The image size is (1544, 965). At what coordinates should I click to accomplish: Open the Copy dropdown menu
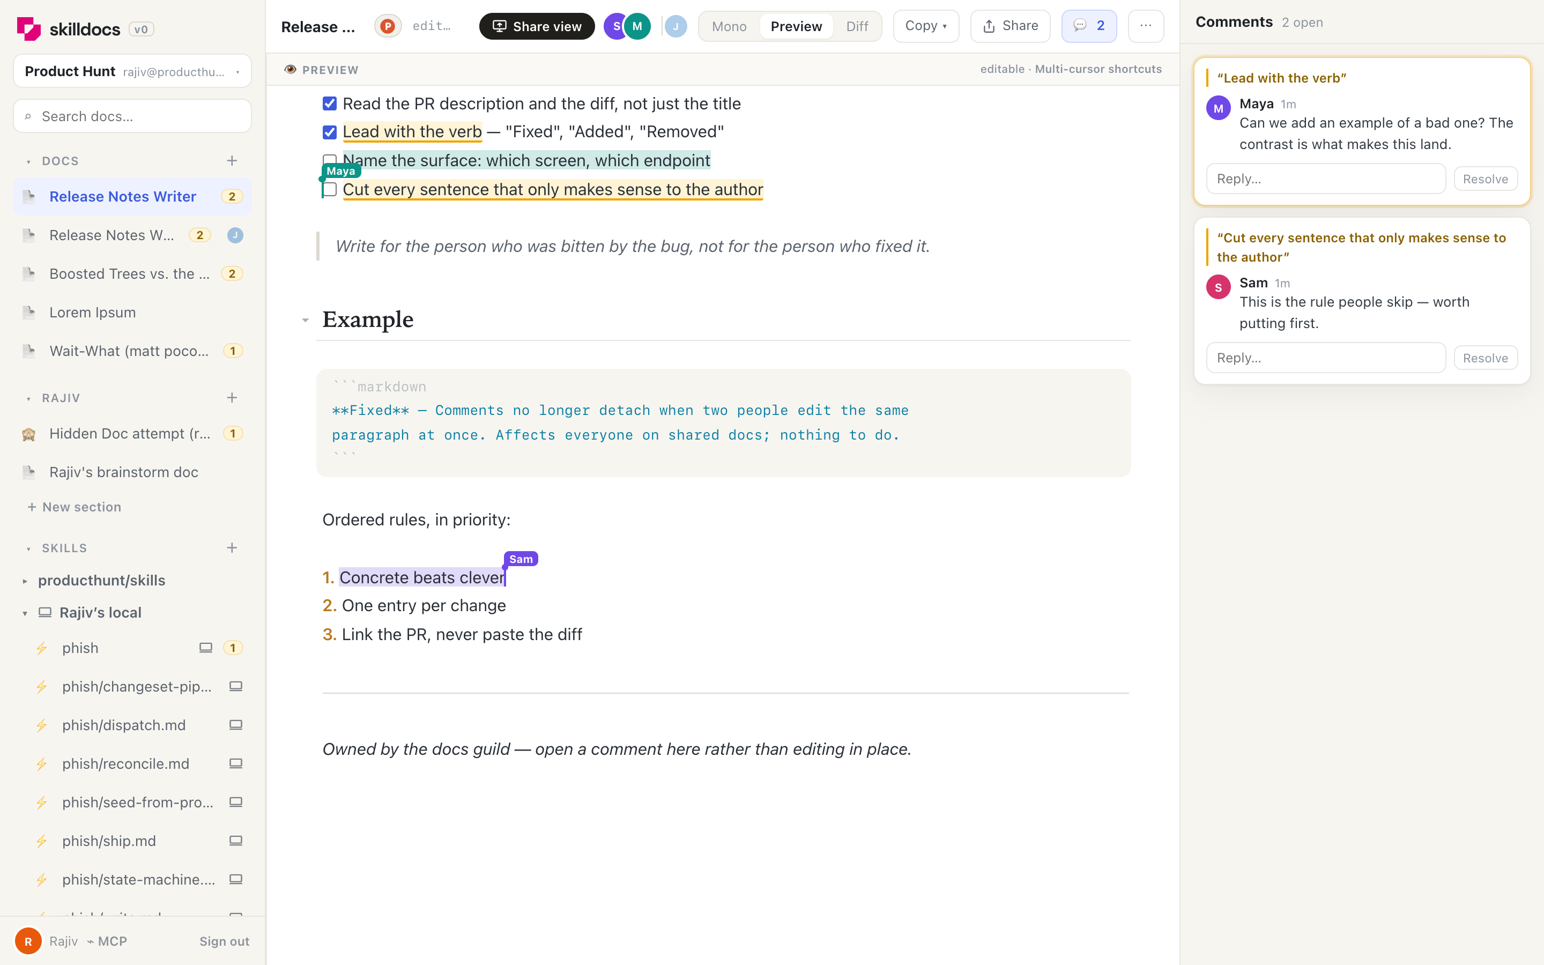tap(926, 26)
